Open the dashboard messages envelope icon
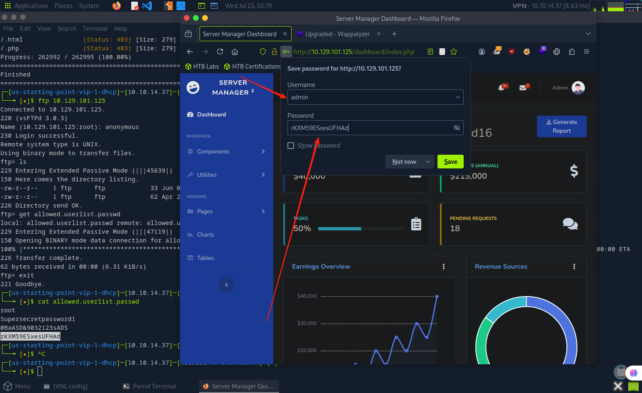Screen dimensions: 642x393 click(x=523, y=88)
